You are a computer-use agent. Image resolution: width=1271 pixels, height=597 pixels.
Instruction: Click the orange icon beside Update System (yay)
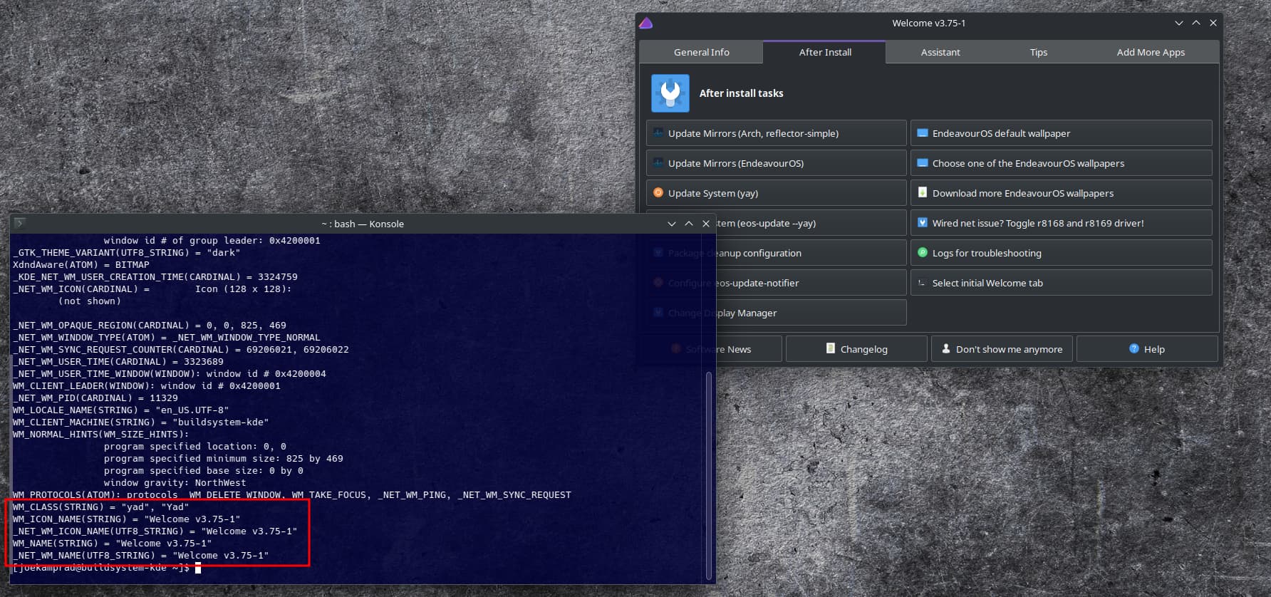(658, 193)
